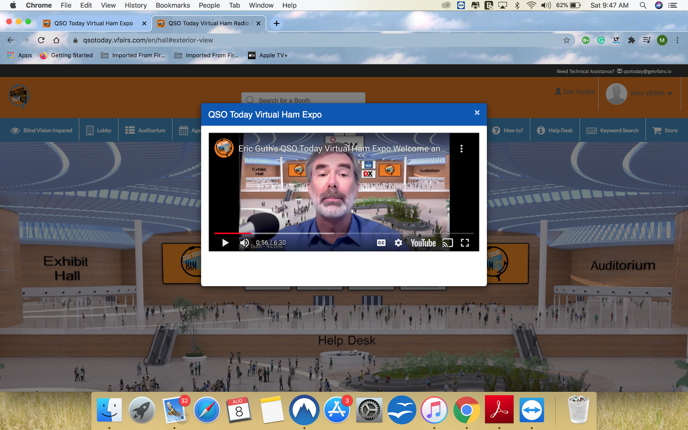Click the Cast to TV icon
This screenshot has width=688, height=430.
coord(447,243)
